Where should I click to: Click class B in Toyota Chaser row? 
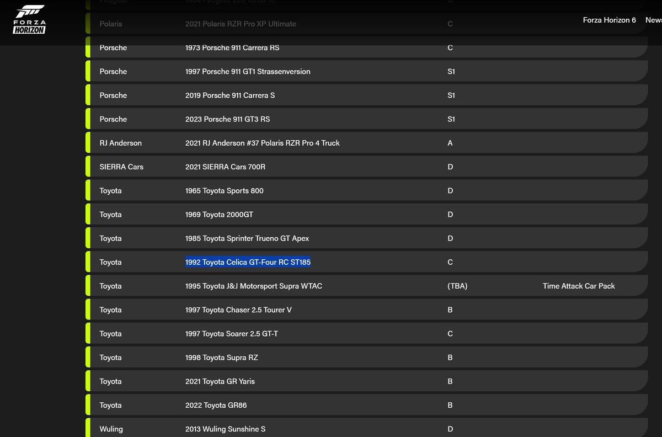pyautogui.click(x=450, y=310)
